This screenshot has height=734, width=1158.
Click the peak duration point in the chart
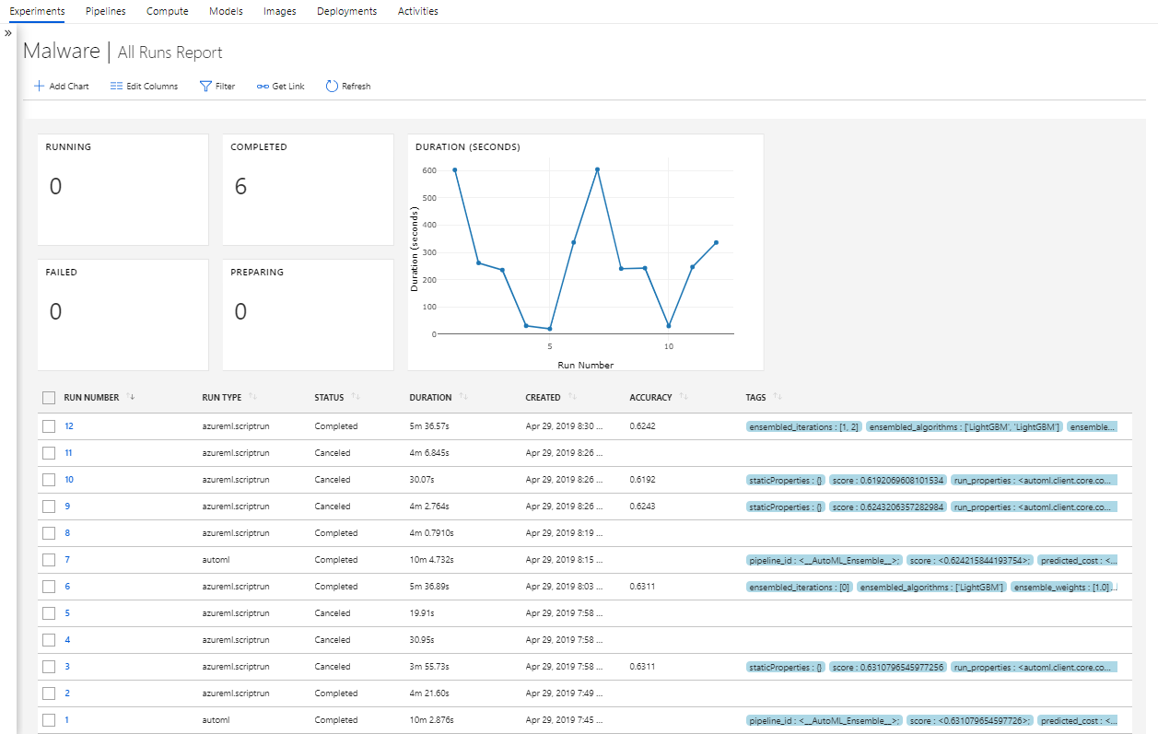click(597, 169)
